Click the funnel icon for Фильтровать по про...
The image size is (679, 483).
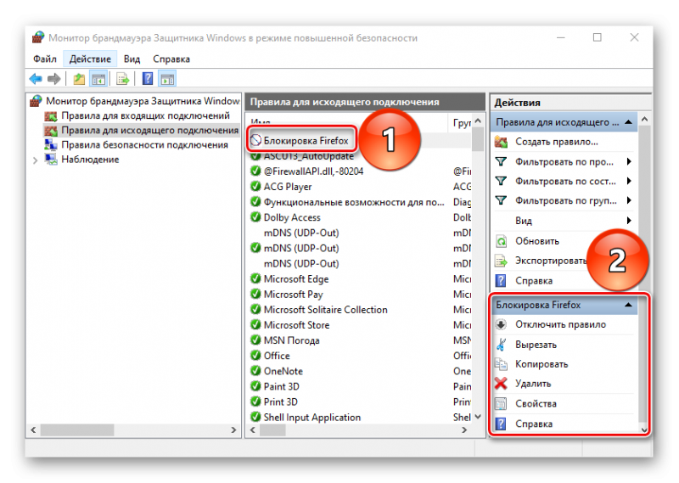tap(501, 161)
